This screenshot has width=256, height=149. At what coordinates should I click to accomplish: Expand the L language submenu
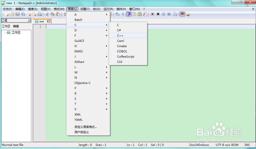(x=88, y=67)
